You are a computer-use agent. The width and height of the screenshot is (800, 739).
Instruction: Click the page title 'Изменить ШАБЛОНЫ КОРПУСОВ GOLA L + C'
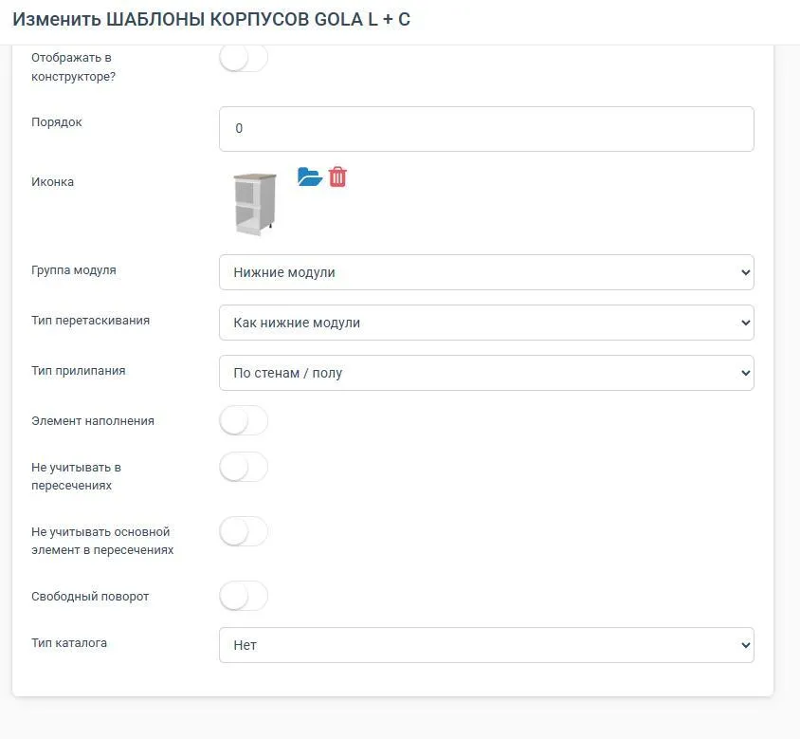point(211,19)
